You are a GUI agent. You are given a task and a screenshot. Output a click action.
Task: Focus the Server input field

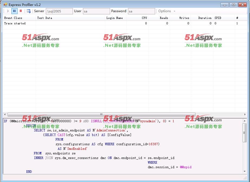click(x=59, y=11)
